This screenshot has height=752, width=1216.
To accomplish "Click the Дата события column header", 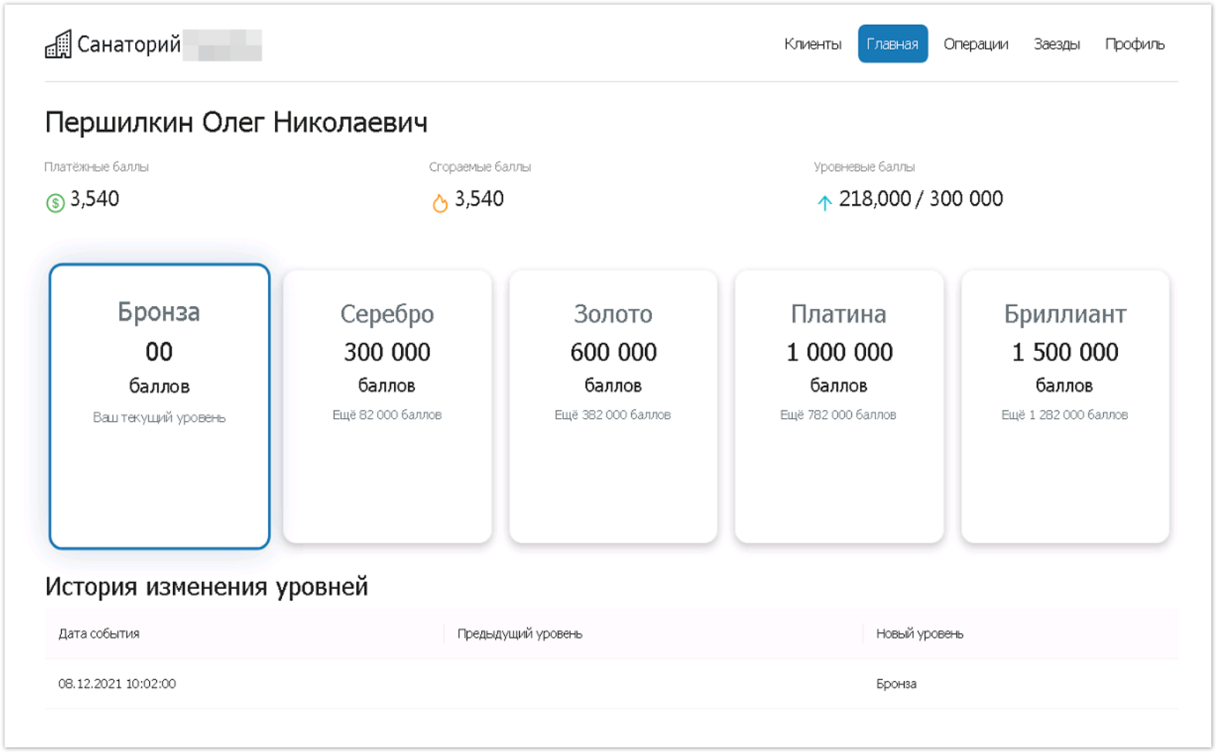I will 99,634.
